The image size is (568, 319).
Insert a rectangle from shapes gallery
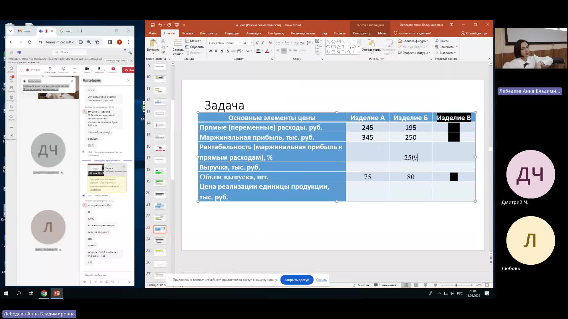pos(354,42)
